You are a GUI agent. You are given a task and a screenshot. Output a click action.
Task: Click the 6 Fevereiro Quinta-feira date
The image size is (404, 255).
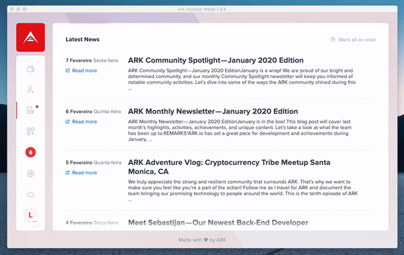[x=94, y=112]
